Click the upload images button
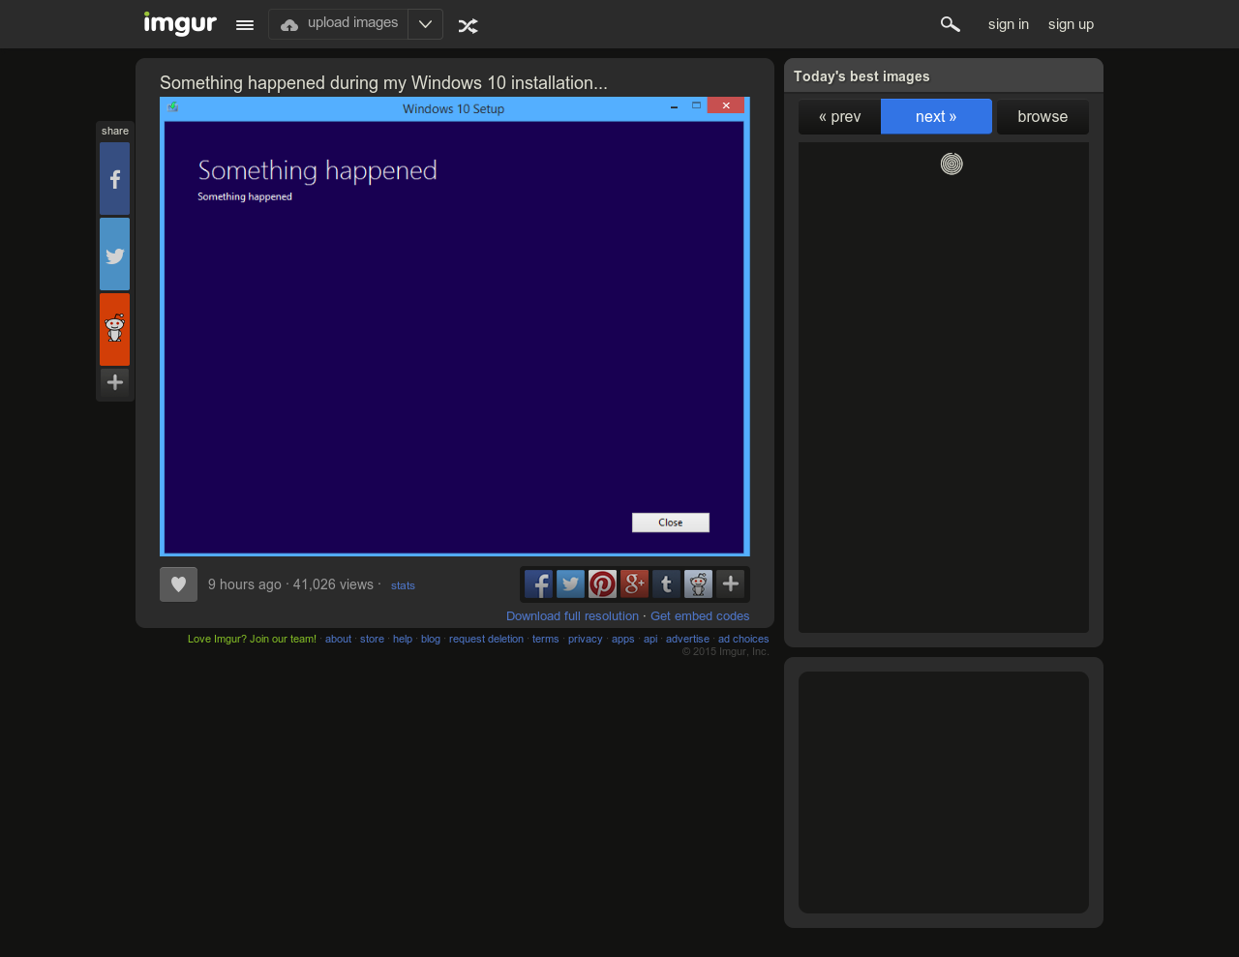 (x=339, y=24)
